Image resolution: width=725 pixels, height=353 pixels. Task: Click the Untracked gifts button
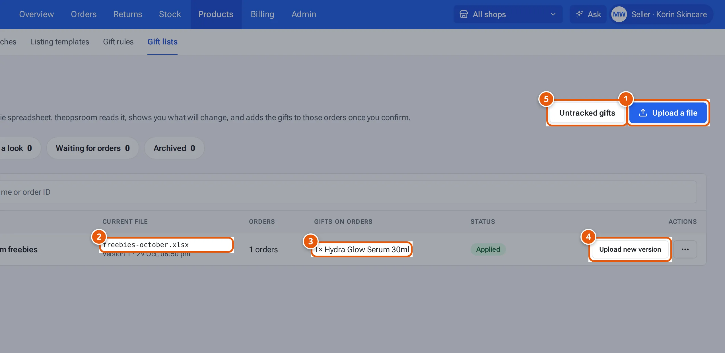click(587, 113)
